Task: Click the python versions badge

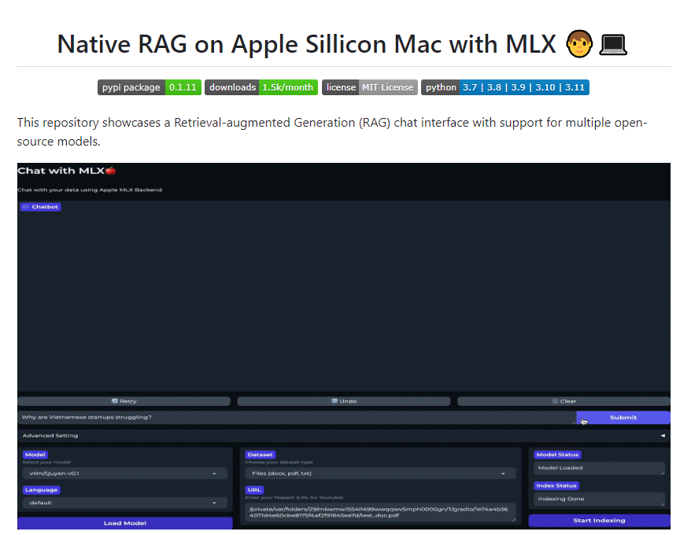Action: point(504,87)
